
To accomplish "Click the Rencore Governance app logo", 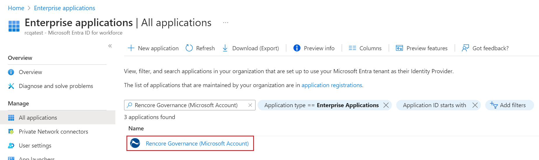I will click(135, 143).
